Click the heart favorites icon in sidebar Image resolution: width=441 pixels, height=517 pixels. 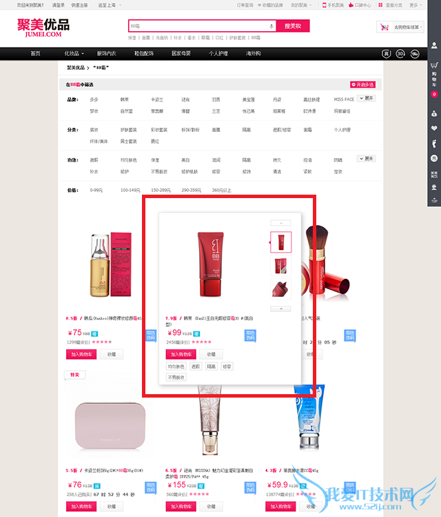[x=434, y=128]
